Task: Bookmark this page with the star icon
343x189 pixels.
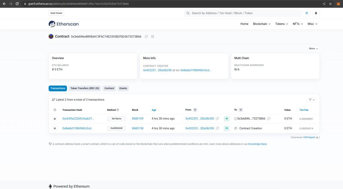Action: [x=331, y=4]
